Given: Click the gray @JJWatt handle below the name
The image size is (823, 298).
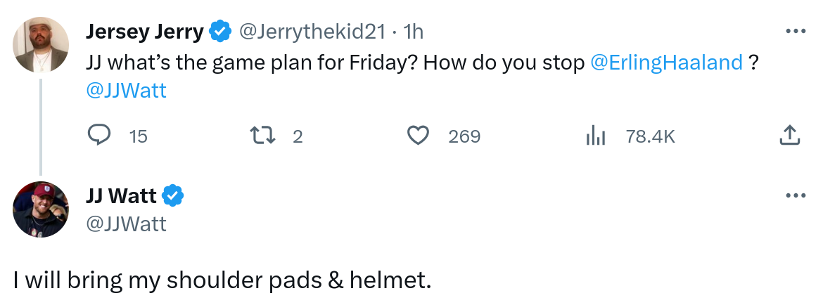Looking at the screenshot, I should click(x=126, y=223).
